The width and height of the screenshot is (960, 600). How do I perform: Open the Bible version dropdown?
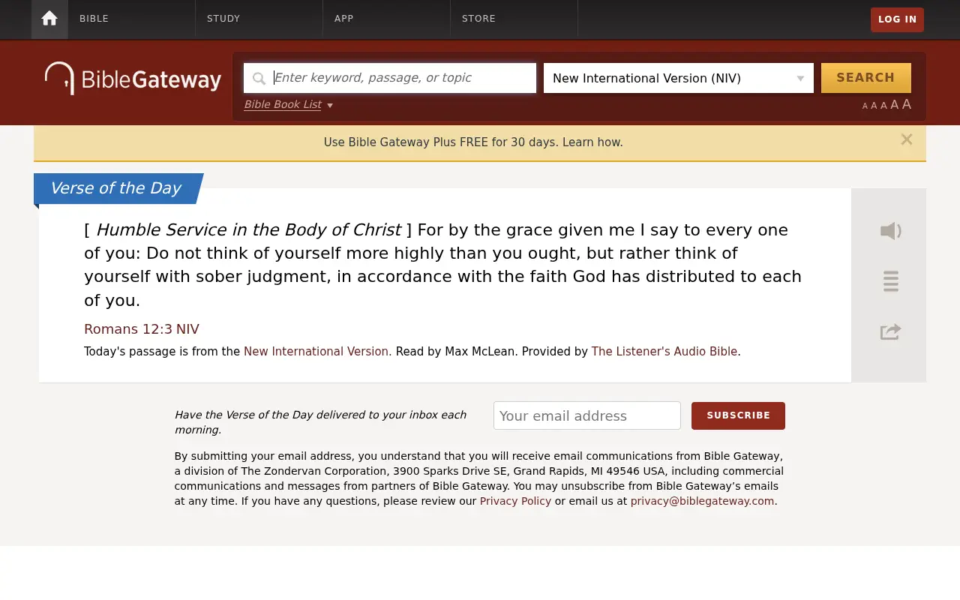click(679, 78)
